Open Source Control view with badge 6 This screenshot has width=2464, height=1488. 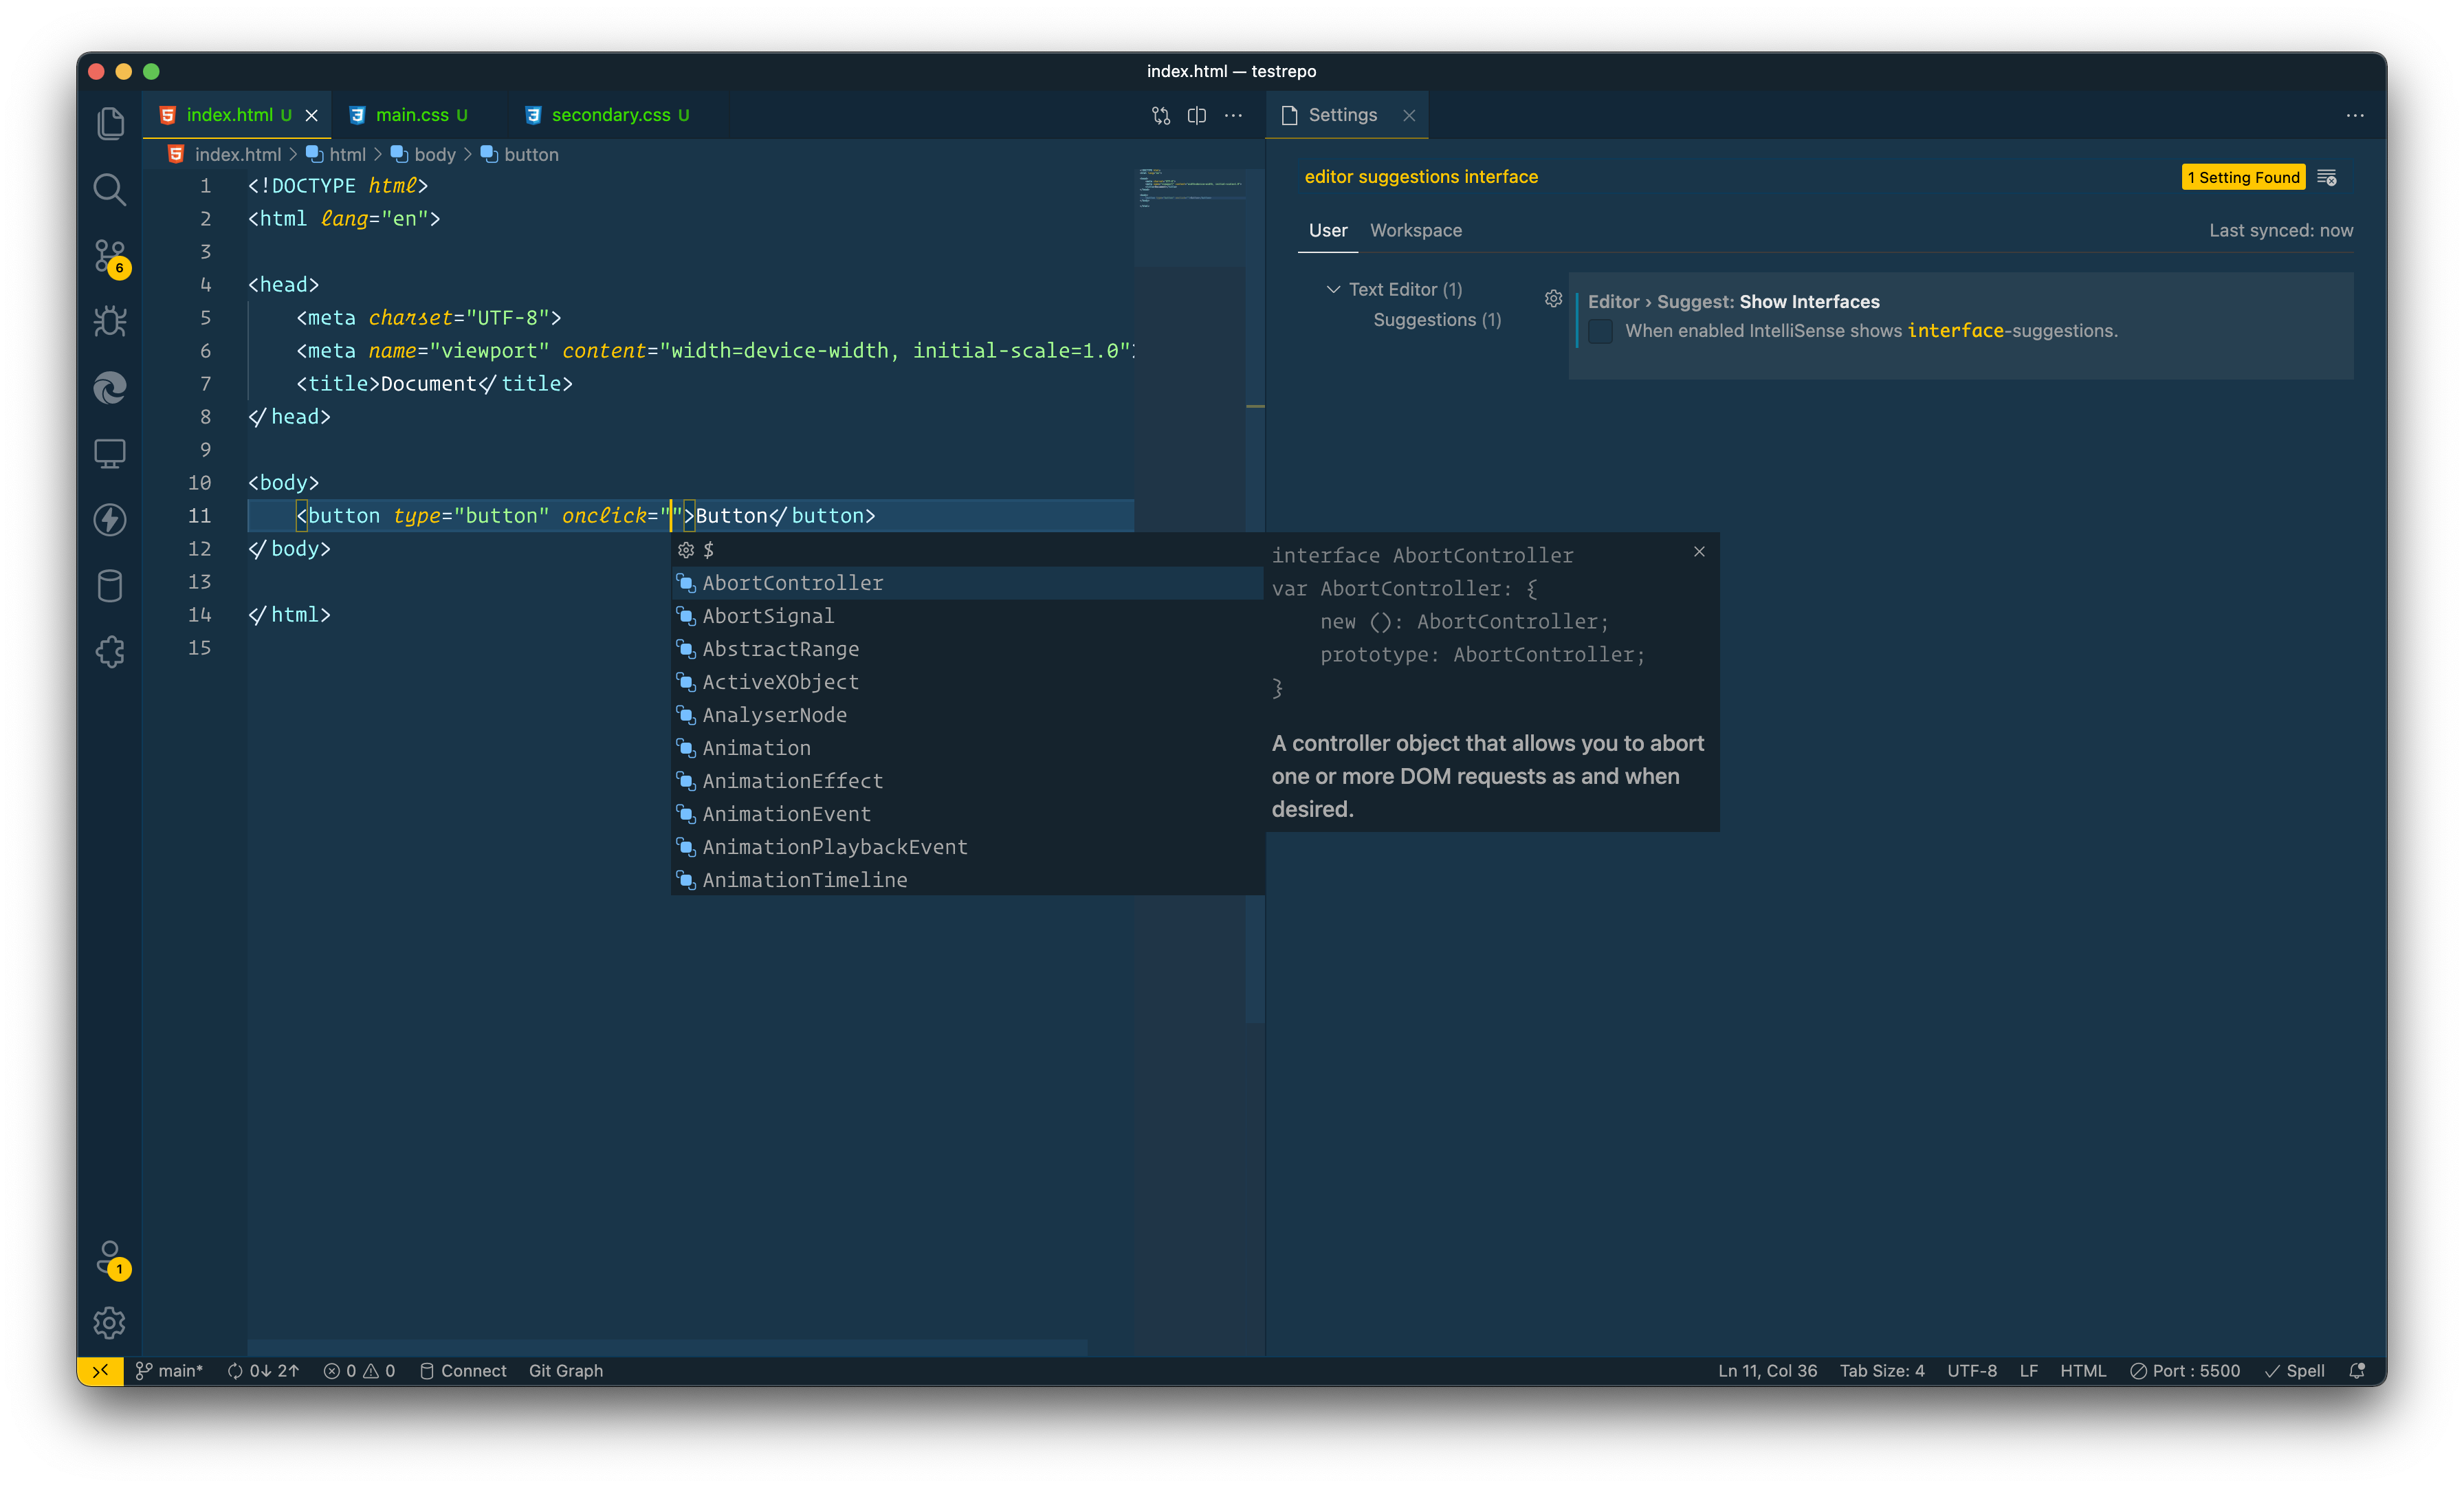pyautogui.click(x=110, y=257)
